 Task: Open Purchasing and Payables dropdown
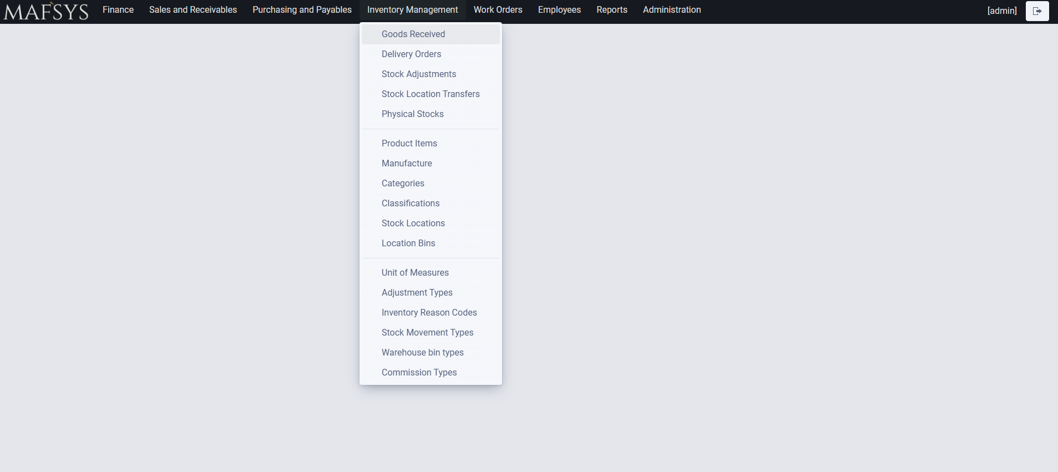coord(302,10)
